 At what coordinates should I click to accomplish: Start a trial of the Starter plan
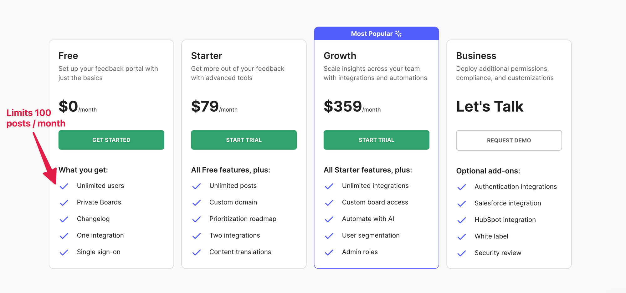244,140
